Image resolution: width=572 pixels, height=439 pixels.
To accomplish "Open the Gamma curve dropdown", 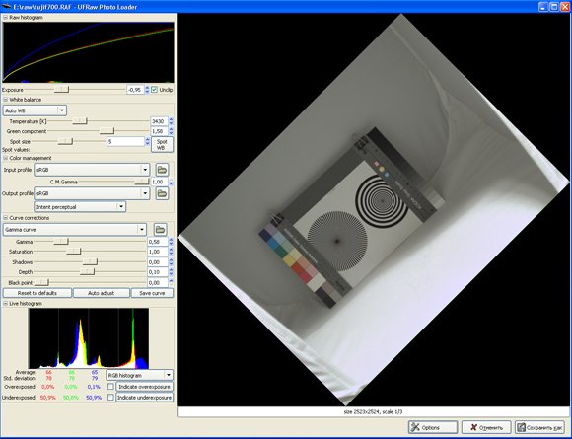I will 75,230.
